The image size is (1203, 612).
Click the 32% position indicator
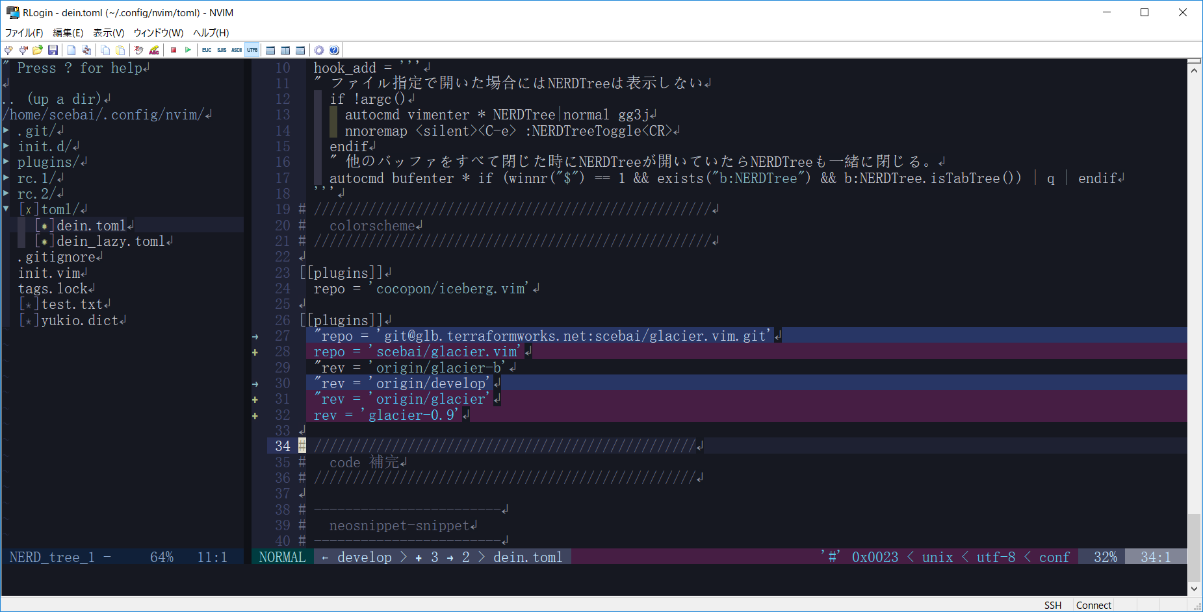tap(1105, 557)
